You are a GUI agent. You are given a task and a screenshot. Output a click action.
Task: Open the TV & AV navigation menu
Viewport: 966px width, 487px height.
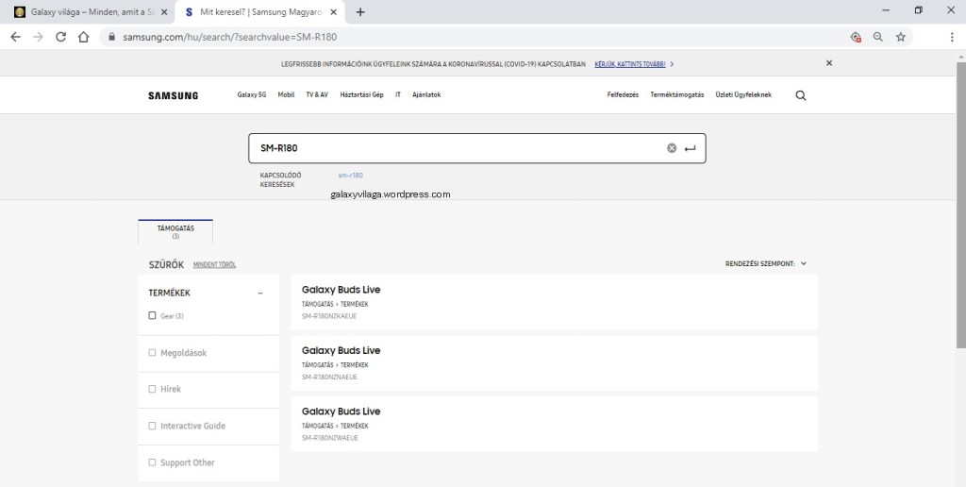[317, 95]
